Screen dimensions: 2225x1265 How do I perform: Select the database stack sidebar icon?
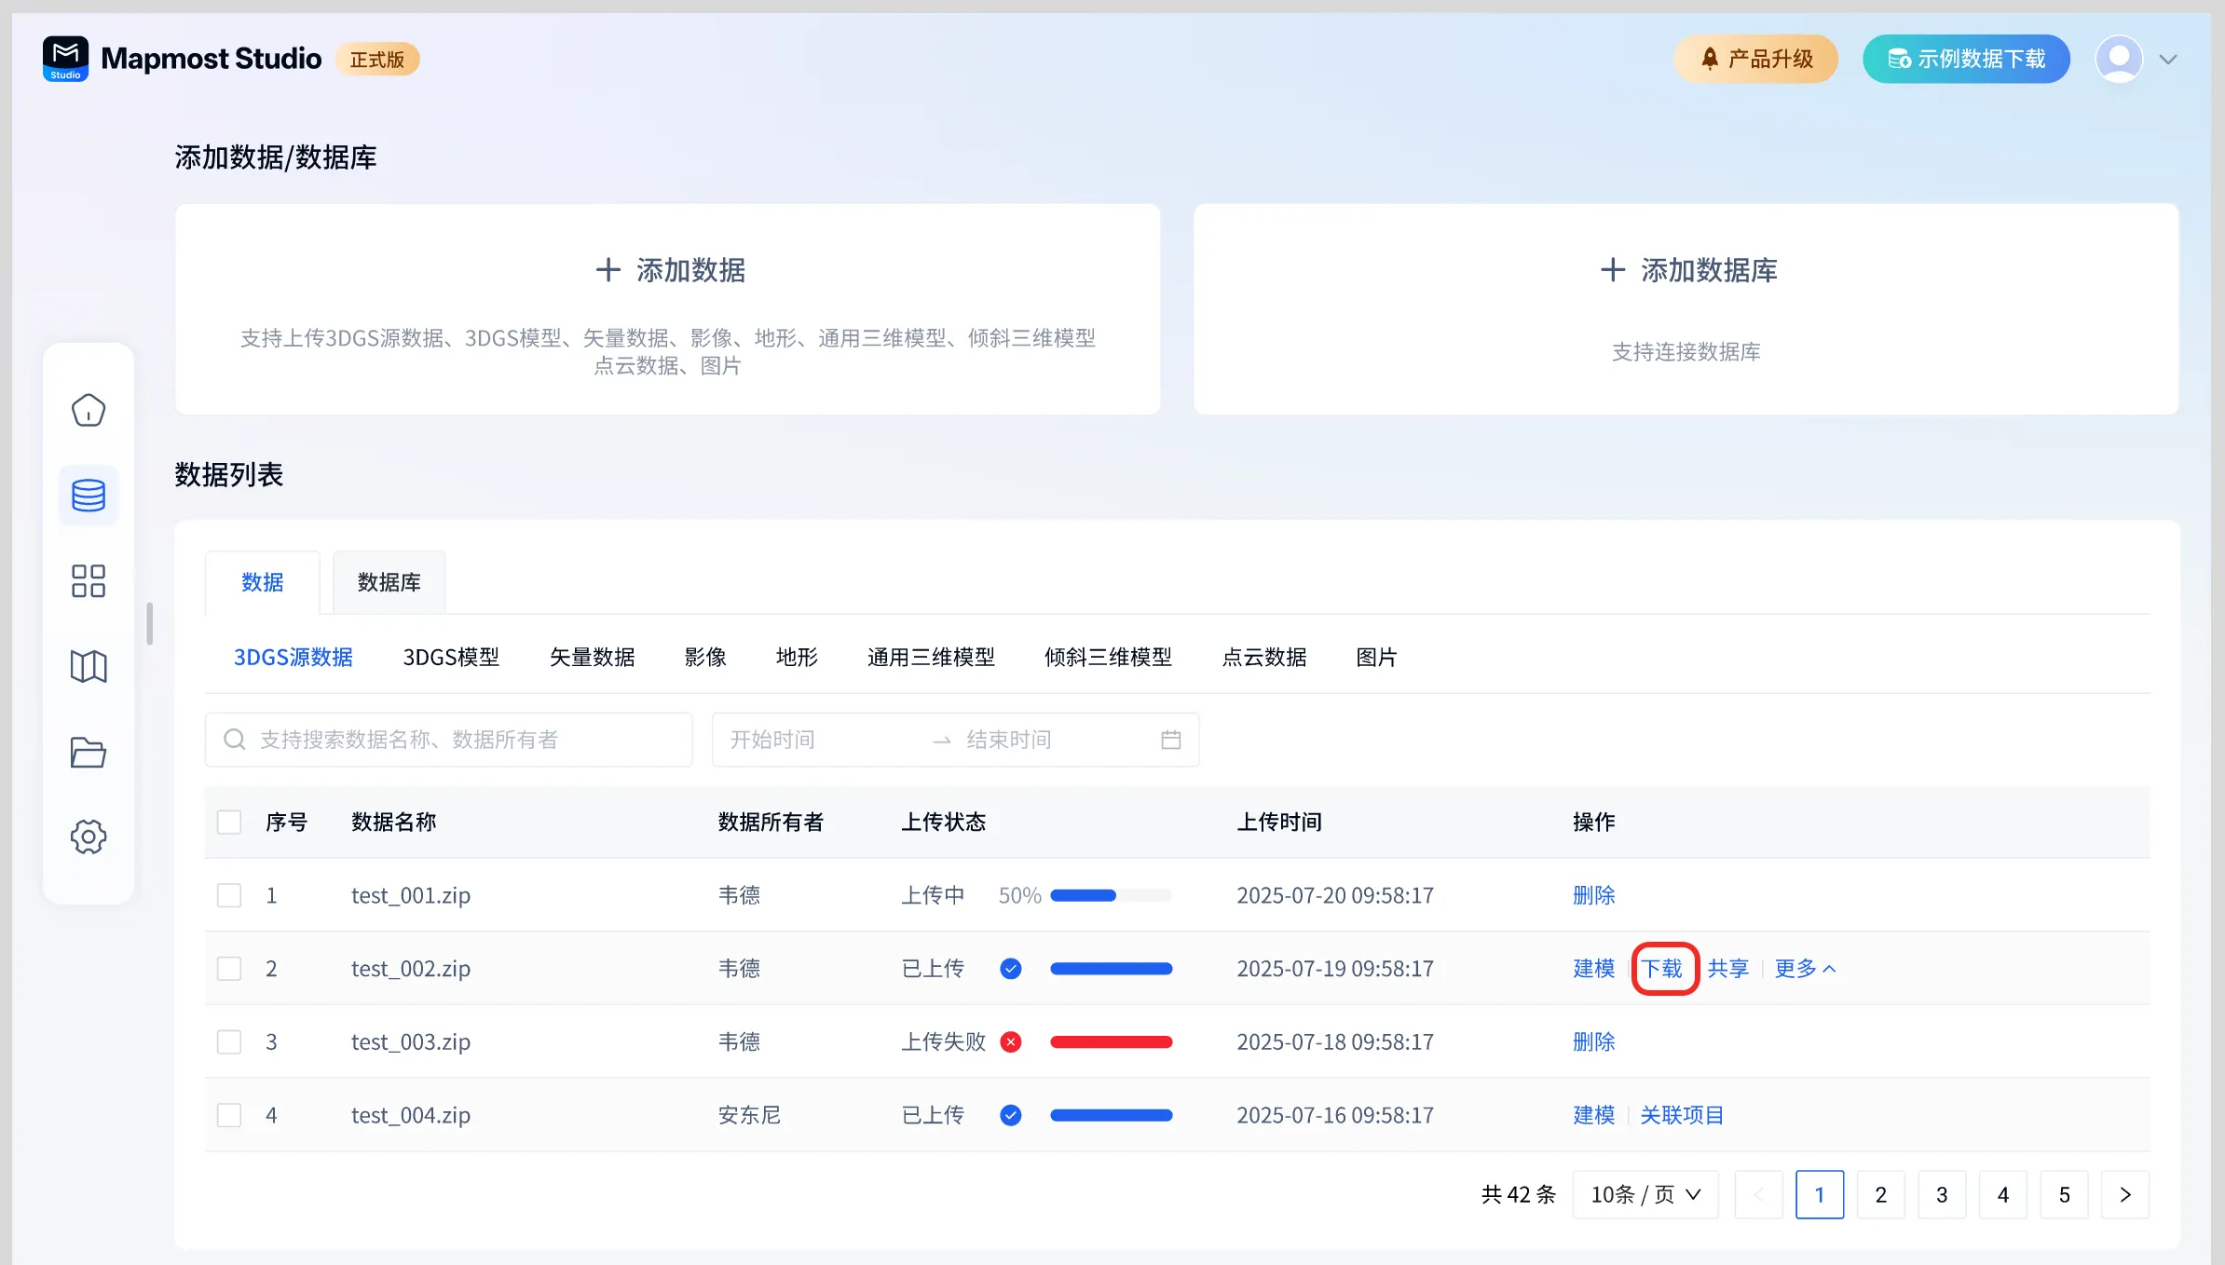tap(89, 495)
